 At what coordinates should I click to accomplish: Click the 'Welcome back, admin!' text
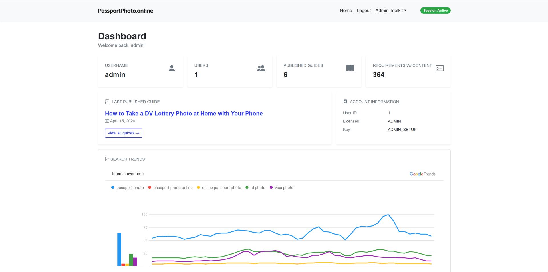tap(121, 45)
